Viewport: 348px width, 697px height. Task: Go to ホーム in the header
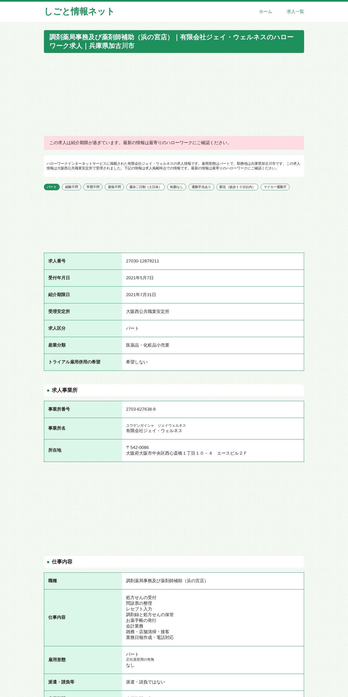[x=265, y=12]
